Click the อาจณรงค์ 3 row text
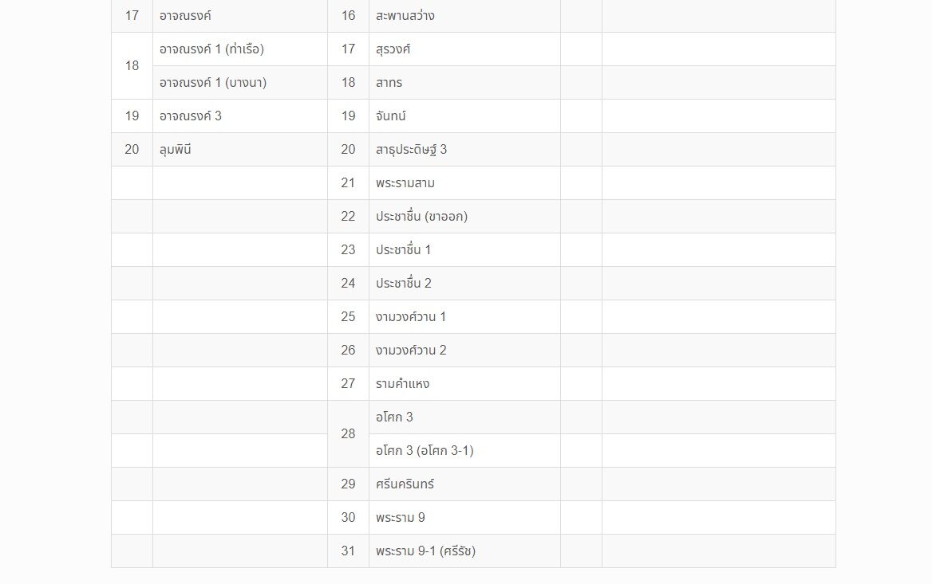Screen dimensions: 932x584 pyautogui.click(x=190, y=116)
